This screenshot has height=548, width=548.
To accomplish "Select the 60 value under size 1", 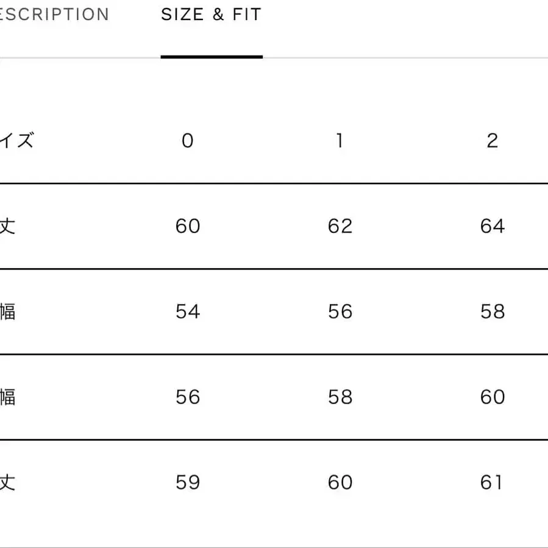I will (340, 482).
